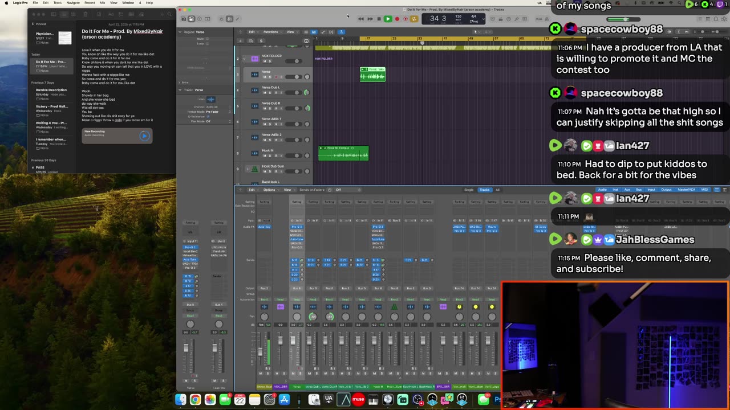
Task: Switch mixer to All view
Action: click(497, 190)
